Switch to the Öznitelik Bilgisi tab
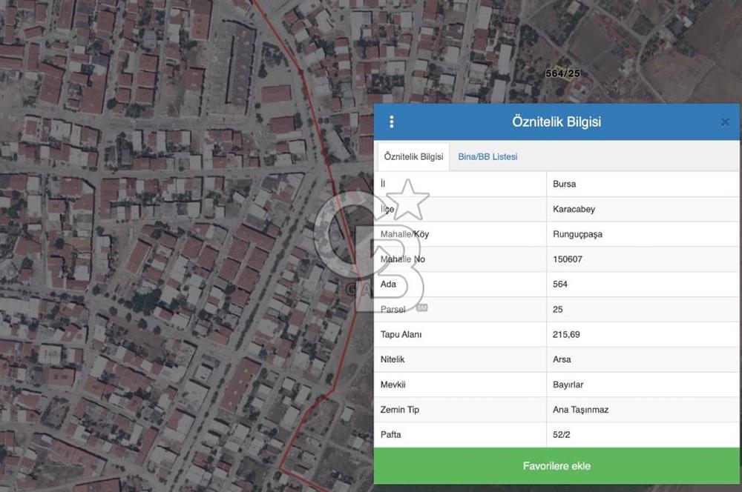The height and width of the screenshot is (492, 742). click(x=413, y=156)
